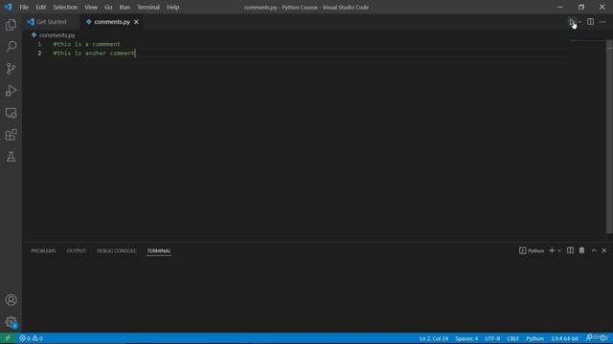
Task: Open the Help menu
Action: [172, 7]
